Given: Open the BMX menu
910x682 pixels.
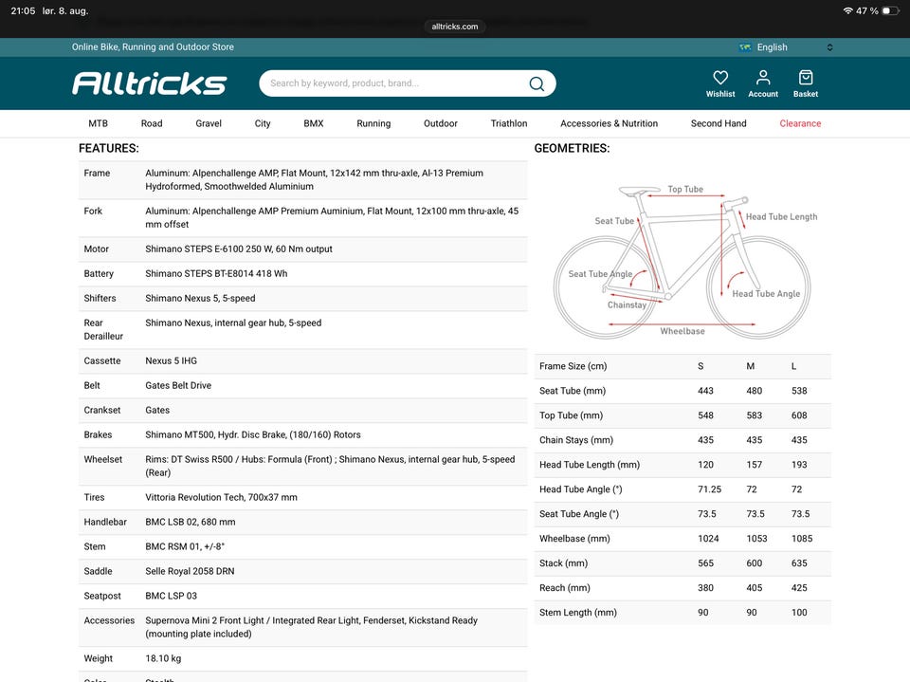Looking at the screenshot, I should pos(314,123).
